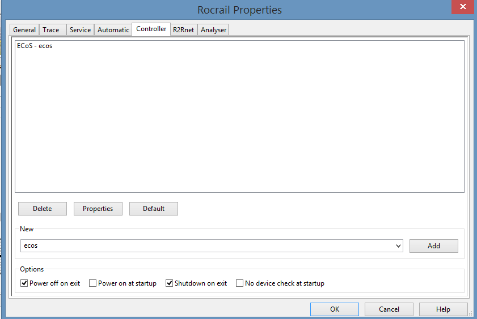Screen dimensions: 477x319
Task: Switch to the Analyser tab
Action: (213, 30)
